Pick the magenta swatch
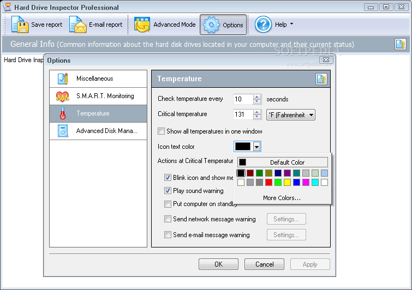The image size is (412, 290). click(x=306, y=182)
